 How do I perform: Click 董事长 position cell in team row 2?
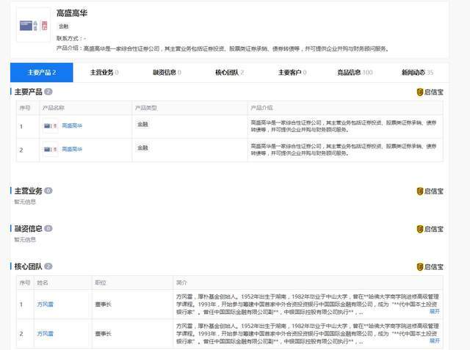[x=104, y=334]
